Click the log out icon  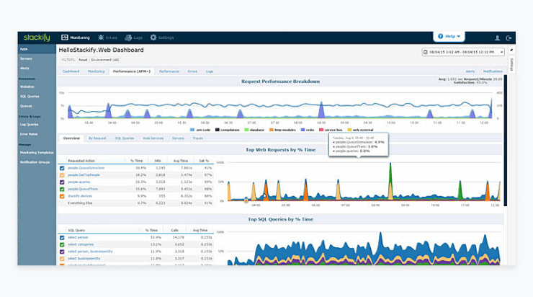509,37
